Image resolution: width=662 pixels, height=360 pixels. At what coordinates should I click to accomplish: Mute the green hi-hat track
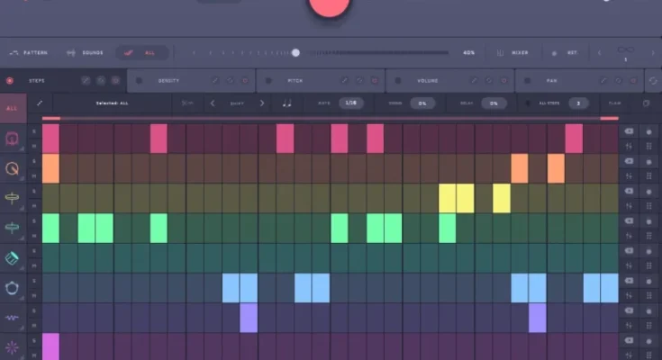[x=34, y=236]
